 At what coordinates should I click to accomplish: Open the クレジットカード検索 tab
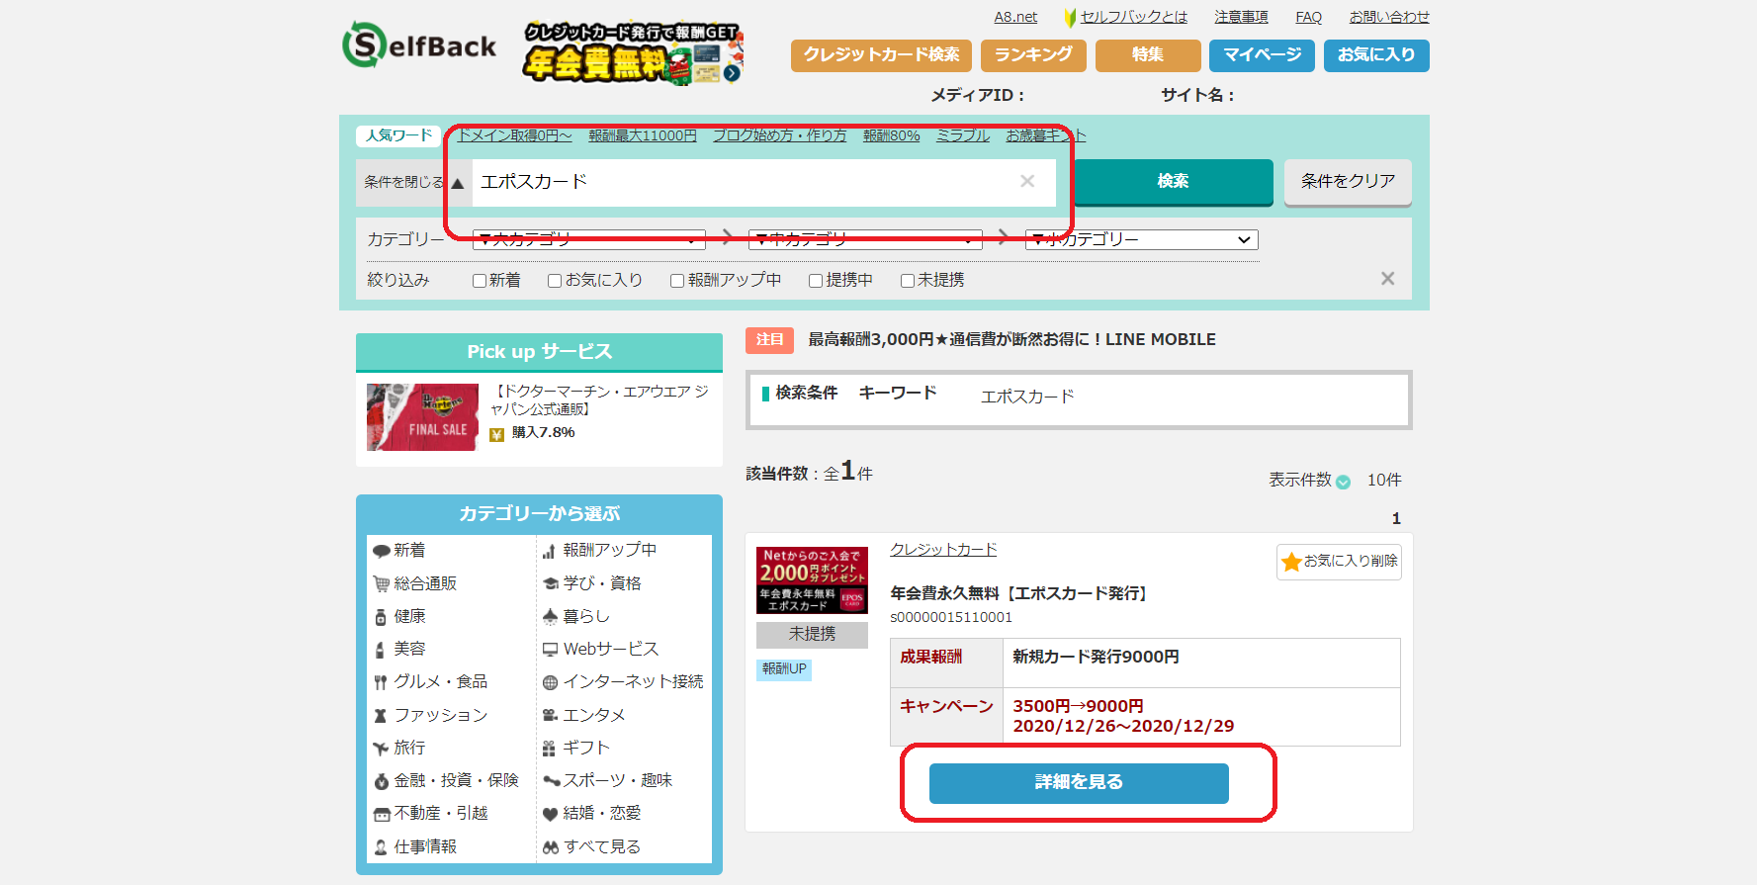pos(882,55)
